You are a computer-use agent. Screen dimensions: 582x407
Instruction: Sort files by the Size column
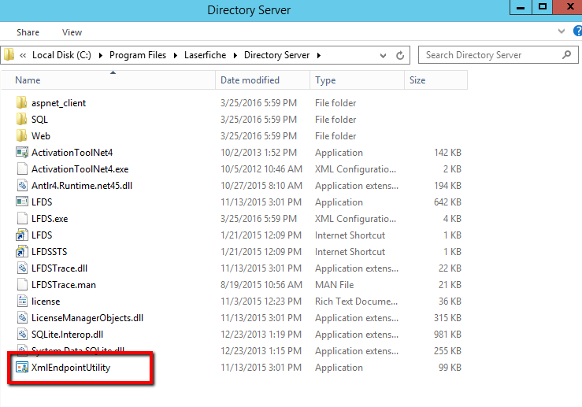436,80
